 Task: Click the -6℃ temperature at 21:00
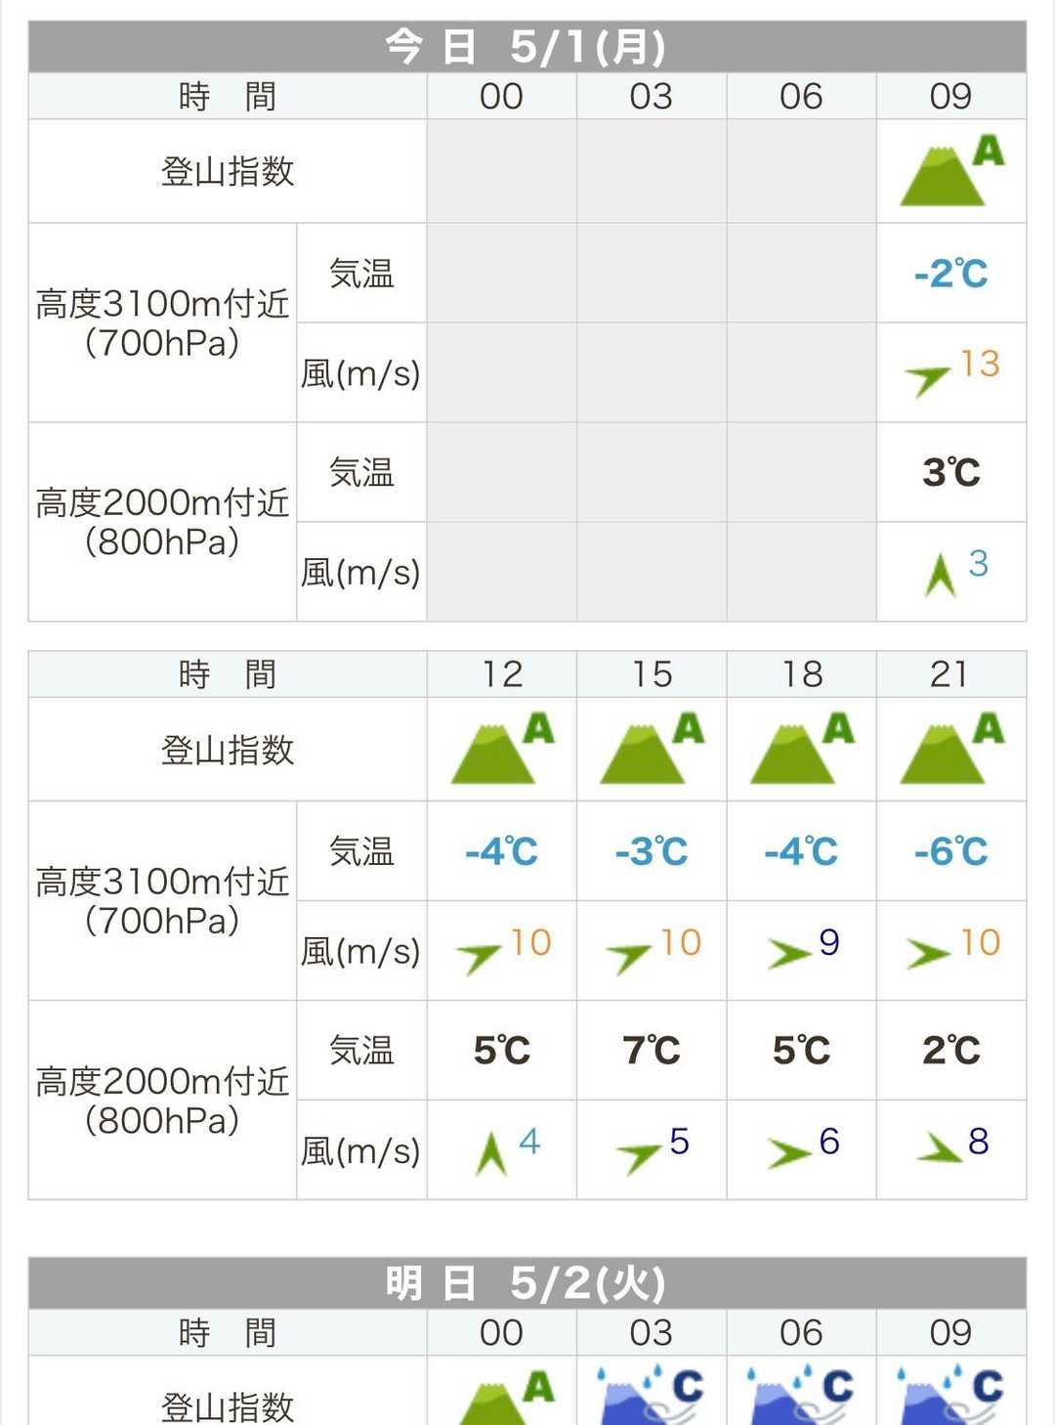[950, 851]
